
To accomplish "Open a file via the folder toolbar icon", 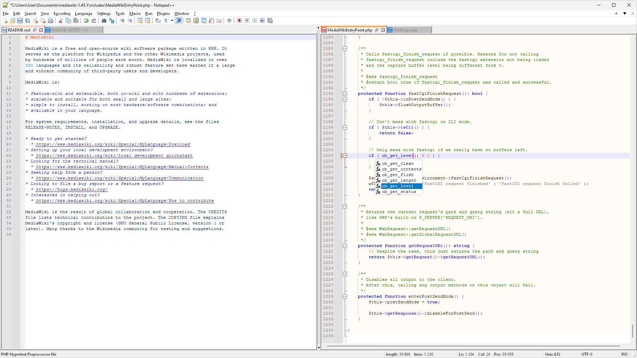I will pos(12,21).
